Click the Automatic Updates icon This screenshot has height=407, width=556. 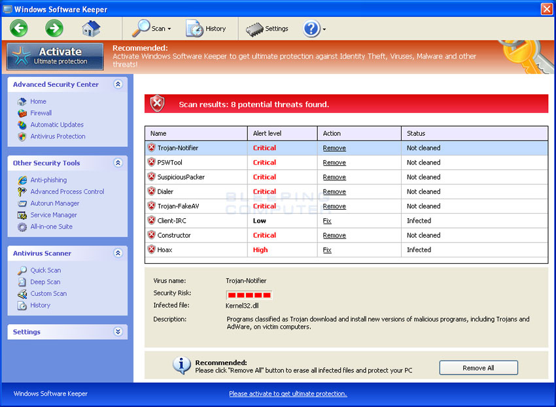22,125
